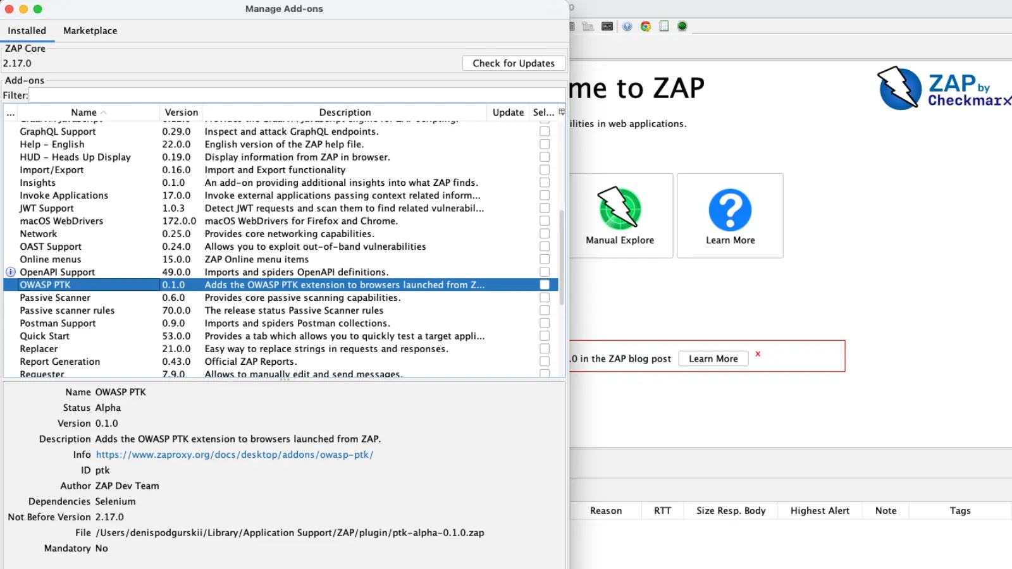Sort add-ons by the Version column
The height and width of the screenshot is (569, 1012).
[x=181, y=112]
